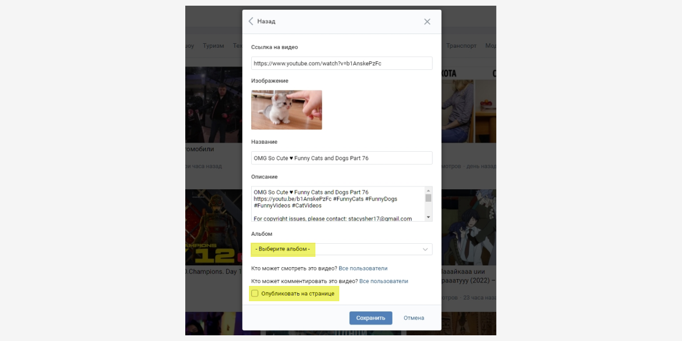Click the kitten video thumbnail image
This screenshot has width=682, height=341.
click(x=286, y=110)
